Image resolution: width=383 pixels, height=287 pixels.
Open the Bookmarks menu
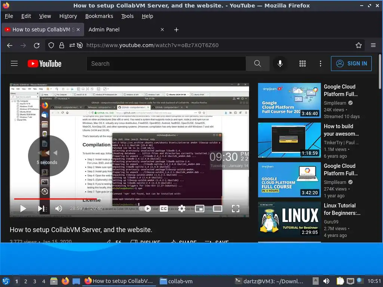point(99,16)
